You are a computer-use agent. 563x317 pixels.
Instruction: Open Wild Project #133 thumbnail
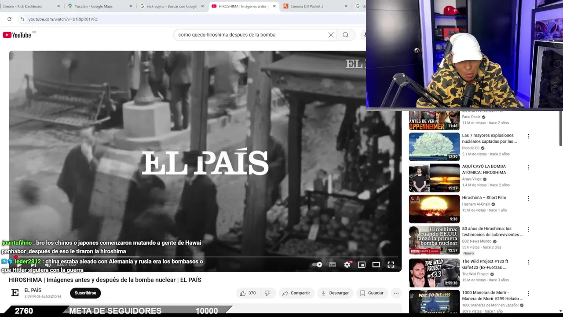click(434, 273)
